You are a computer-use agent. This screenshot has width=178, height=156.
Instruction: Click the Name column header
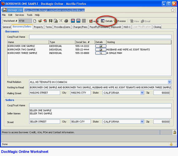tap(28, 42)
